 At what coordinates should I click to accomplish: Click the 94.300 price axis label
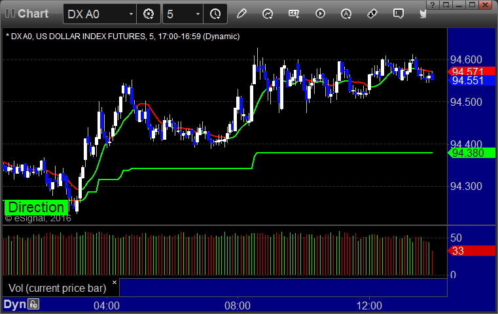pyautogui.click(x=466, y=186)
